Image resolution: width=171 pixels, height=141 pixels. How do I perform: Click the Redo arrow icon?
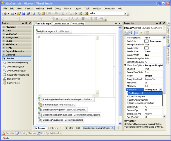tap(56, 13)
